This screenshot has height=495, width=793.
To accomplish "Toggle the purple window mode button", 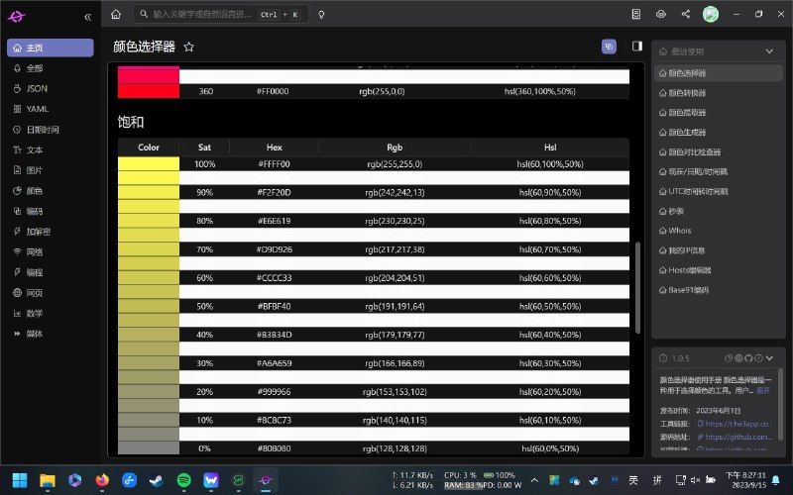I will [x=609, y=47].
